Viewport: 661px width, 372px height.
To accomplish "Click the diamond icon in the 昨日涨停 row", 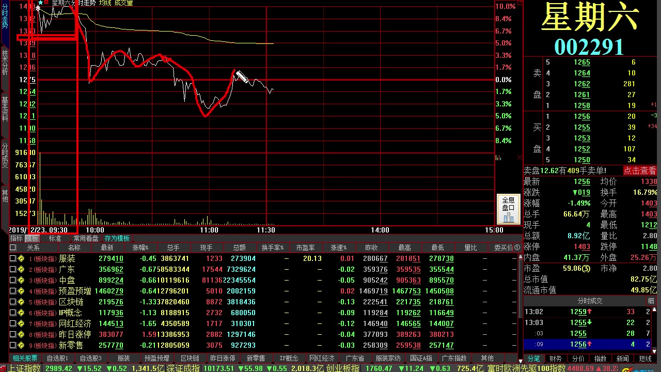I will pos(21,334).
